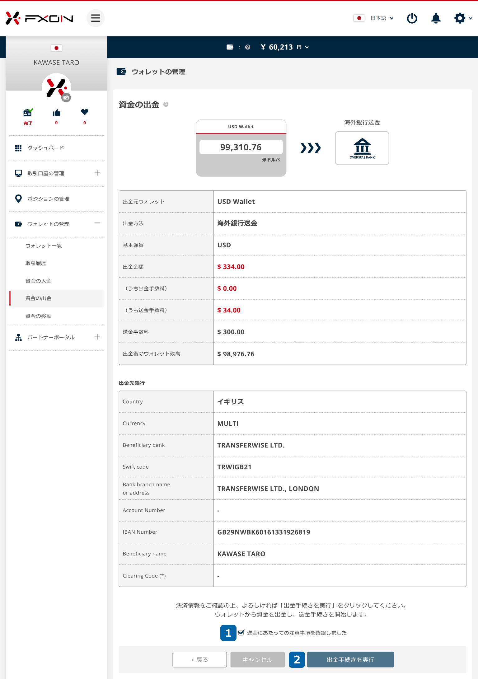
Task: Click the wallet icon in balance bar
Action: pyautogui.click(x=230, y=47)
